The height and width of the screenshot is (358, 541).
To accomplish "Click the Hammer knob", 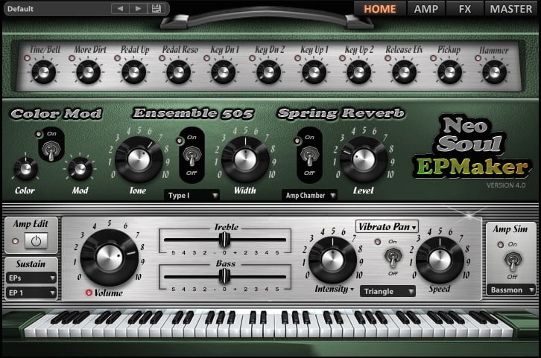I will coord(493,71).
